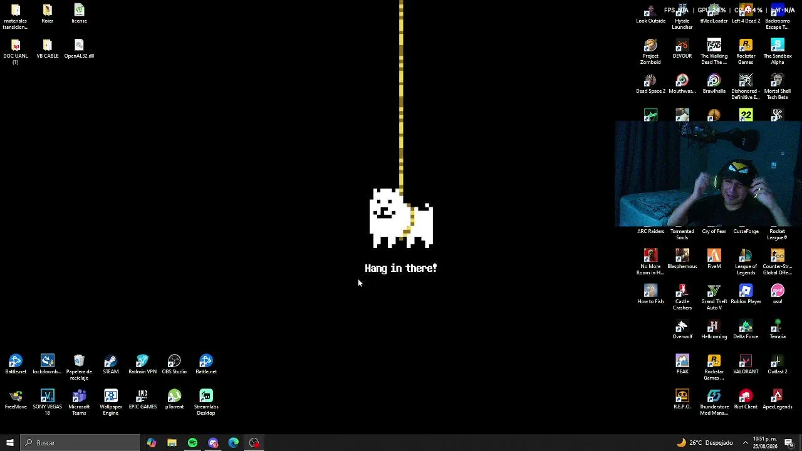The image size is (802, 451).
Task: Select the FiveM desktop icon
Action: [714, 259]
